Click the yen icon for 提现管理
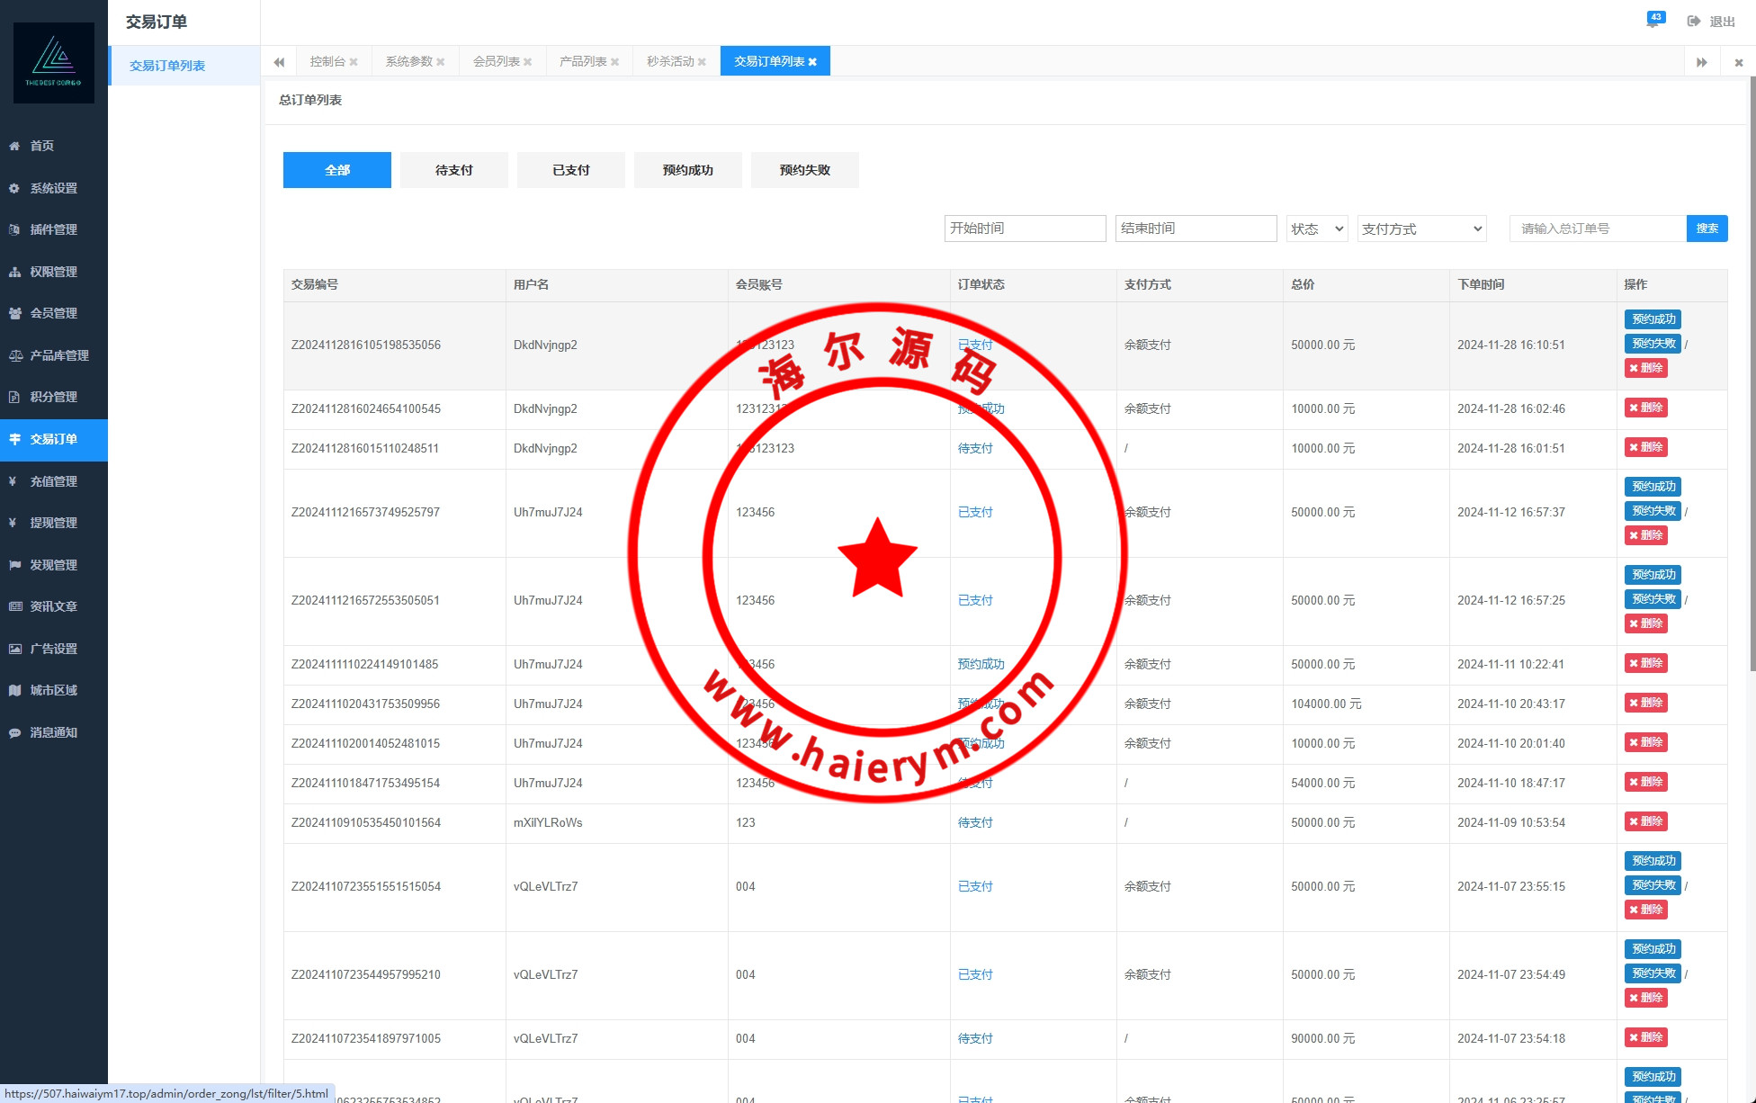 (13, 523)
